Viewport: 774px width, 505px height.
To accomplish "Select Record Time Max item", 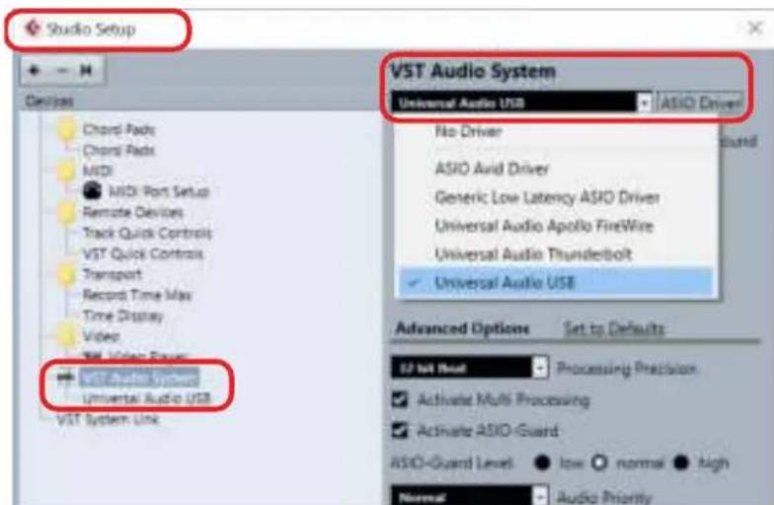I will [136, 295].
